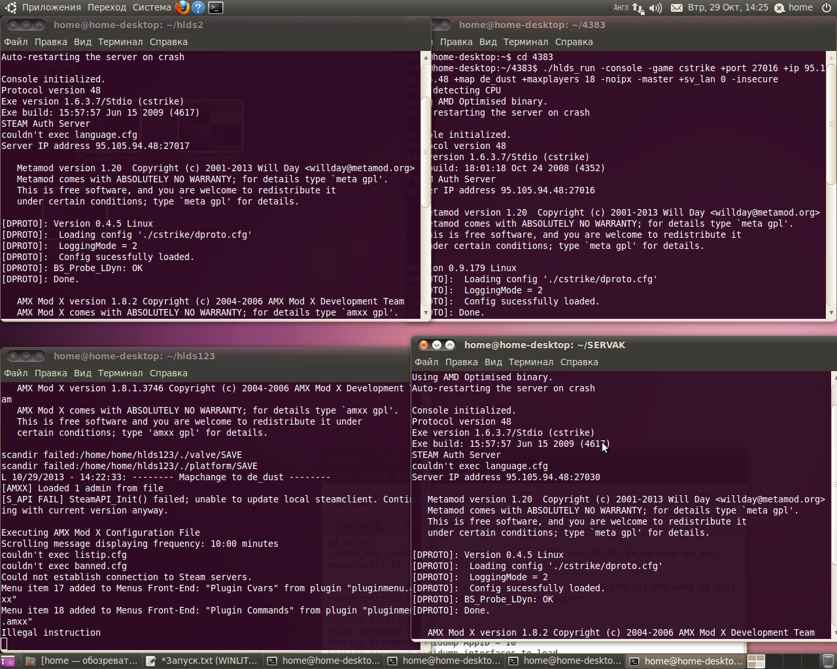
Task: Open Вид menu in the hlds2 terminal
Action: tap(82, 42)
